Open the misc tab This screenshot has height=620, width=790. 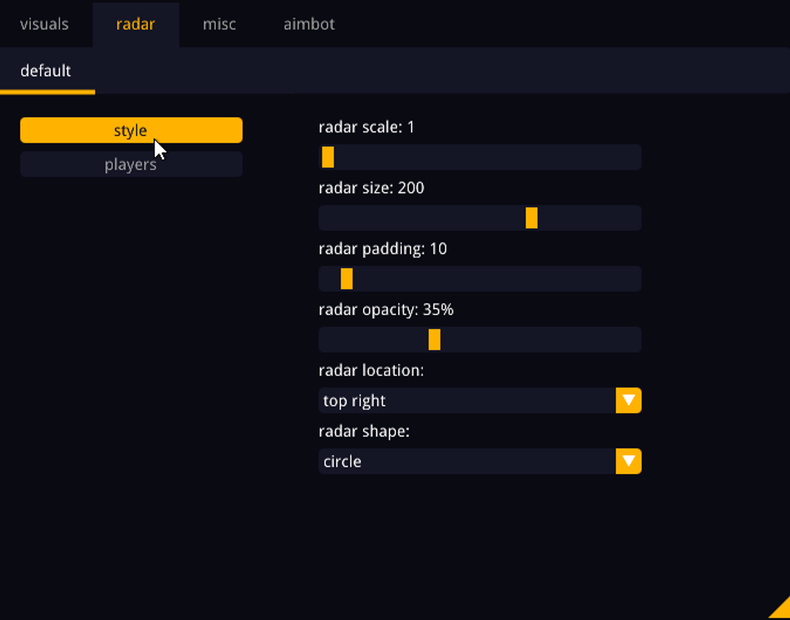[x=219, y=25]
